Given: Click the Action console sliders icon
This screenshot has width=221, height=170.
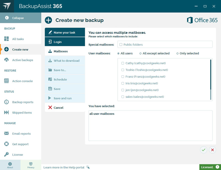Looking at the screenshot, I should (6, 81).
